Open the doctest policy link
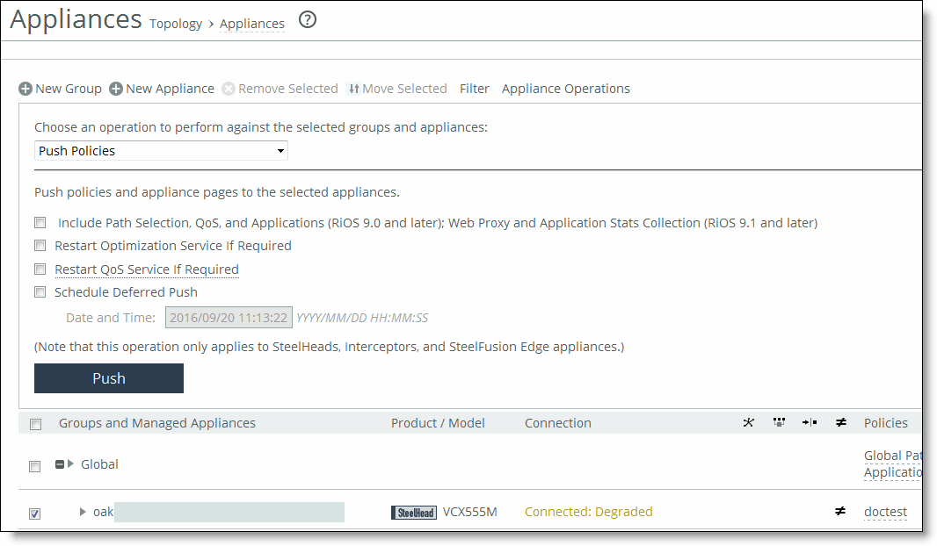 point(885,512)
